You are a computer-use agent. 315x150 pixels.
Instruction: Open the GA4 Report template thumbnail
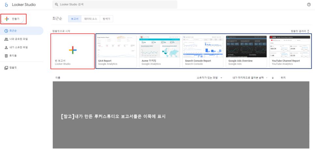[116, 47]
